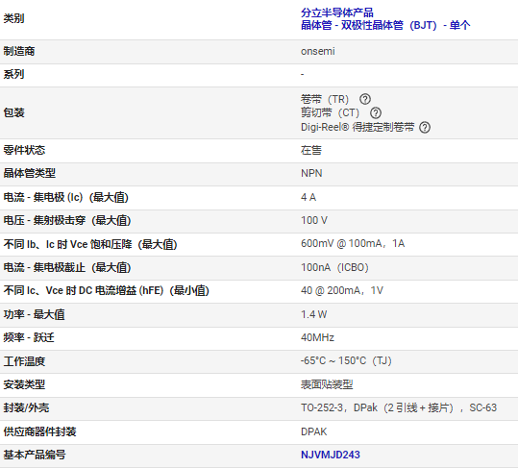
Task: Click help icon next to 剪切带 (CT)
Action: (376, 113)
